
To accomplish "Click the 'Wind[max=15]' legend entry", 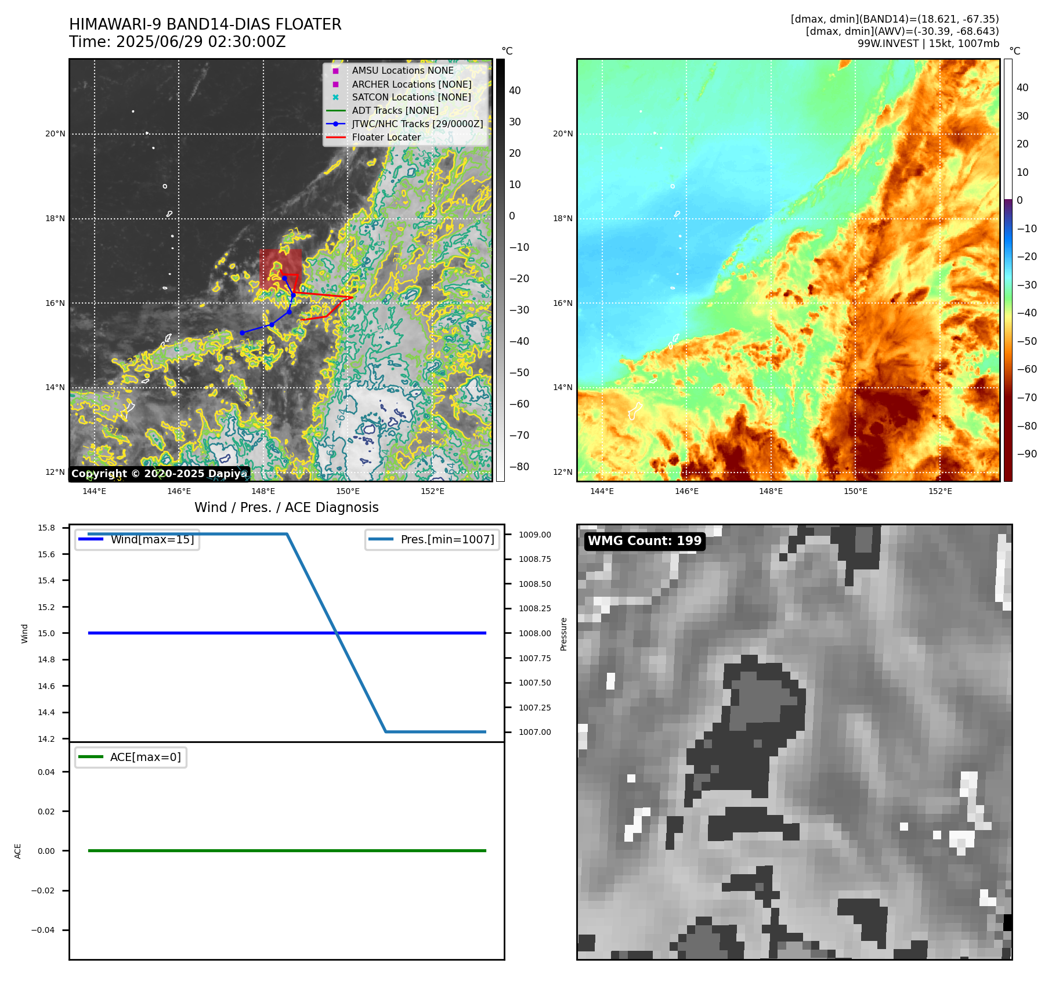I will (x=138, y=539).
